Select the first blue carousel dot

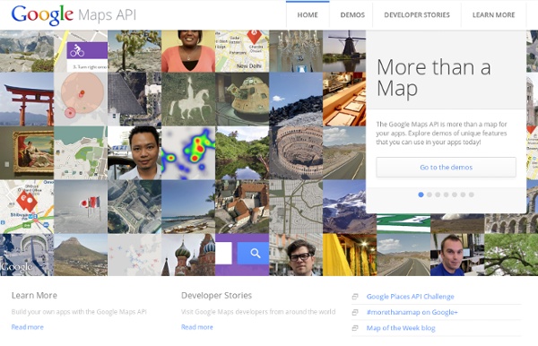(x=421, y=195)
